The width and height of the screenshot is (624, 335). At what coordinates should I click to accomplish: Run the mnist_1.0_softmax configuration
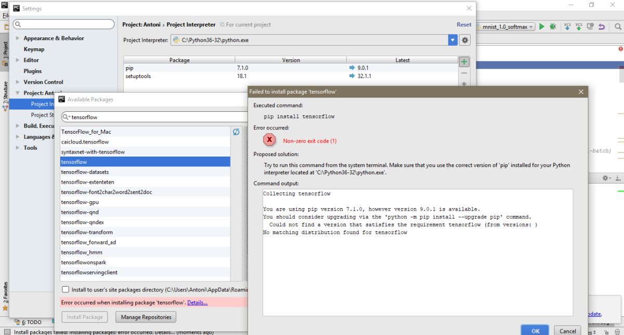coord(541,27)
